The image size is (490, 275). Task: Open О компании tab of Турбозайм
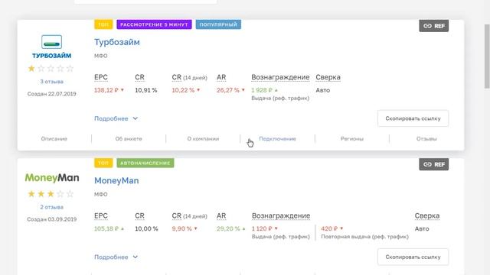point(203,139)
